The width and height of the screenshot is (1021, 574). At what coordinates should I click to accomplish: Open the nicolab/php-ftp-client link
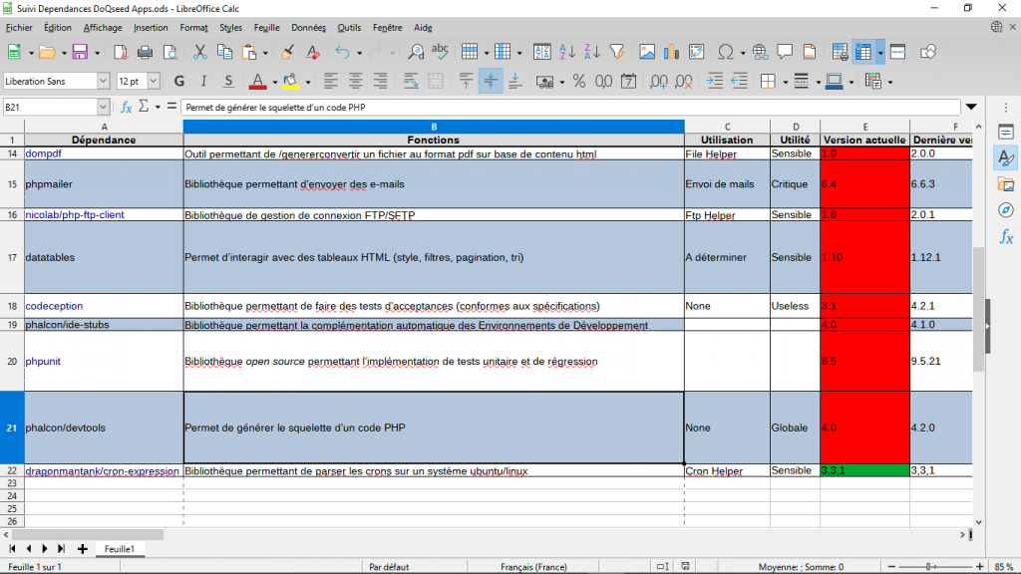click(x=74, y=215)
